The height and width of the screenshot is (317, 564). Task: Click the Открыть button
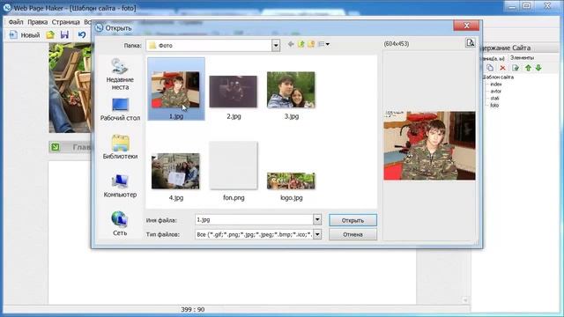[352, 220]
